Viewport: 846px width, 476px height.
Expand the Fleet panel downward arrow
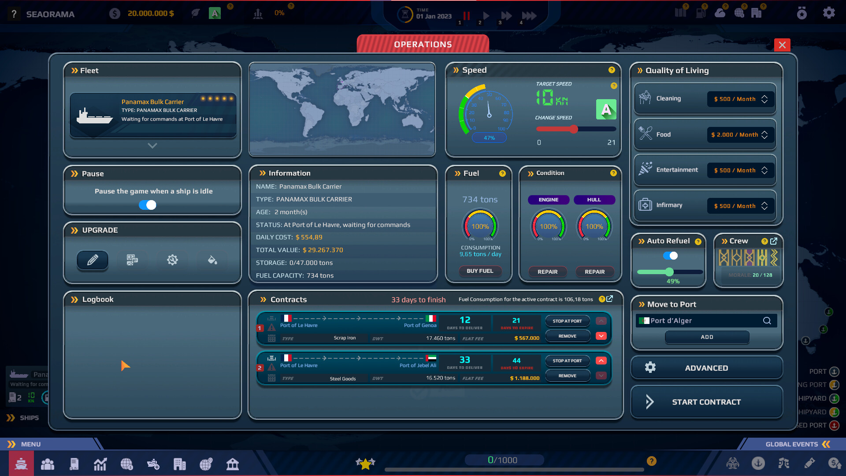click(152, 145)
